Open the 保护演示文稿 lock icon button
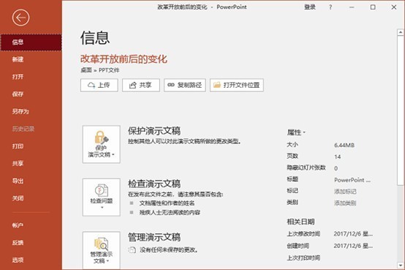The height and width of the screenshot is (270, 405). click(101, 144)
